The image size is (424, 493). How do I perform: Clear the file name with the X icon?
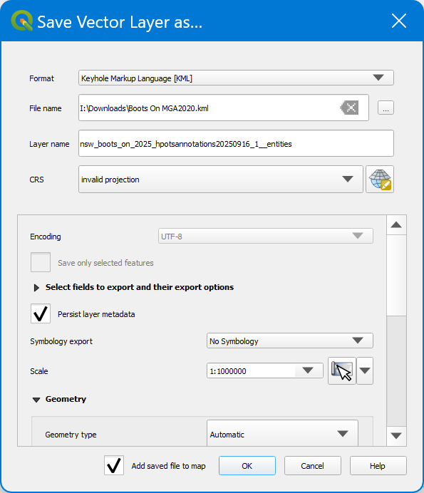click(349, 108)
